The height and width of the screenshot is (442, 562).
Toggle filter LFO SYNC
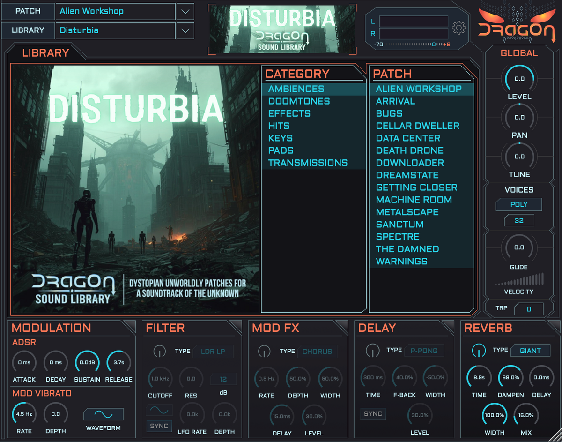coord(159,426)
